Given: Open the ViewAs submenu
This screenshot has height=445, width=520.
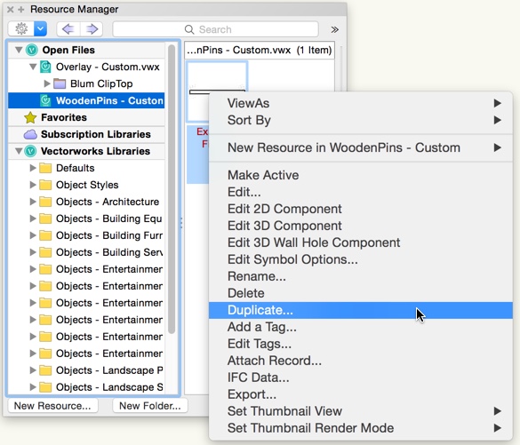Looking at the screenshot, I should 361,103.
